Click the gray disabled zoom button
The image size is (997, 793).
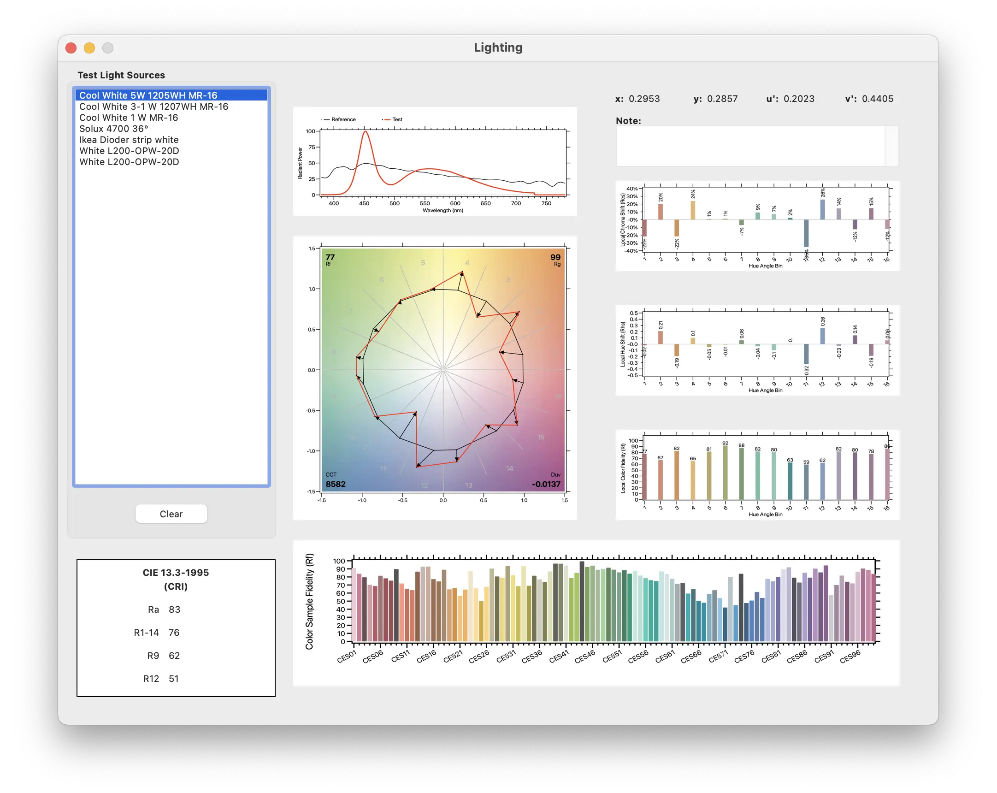coord(108,48)
